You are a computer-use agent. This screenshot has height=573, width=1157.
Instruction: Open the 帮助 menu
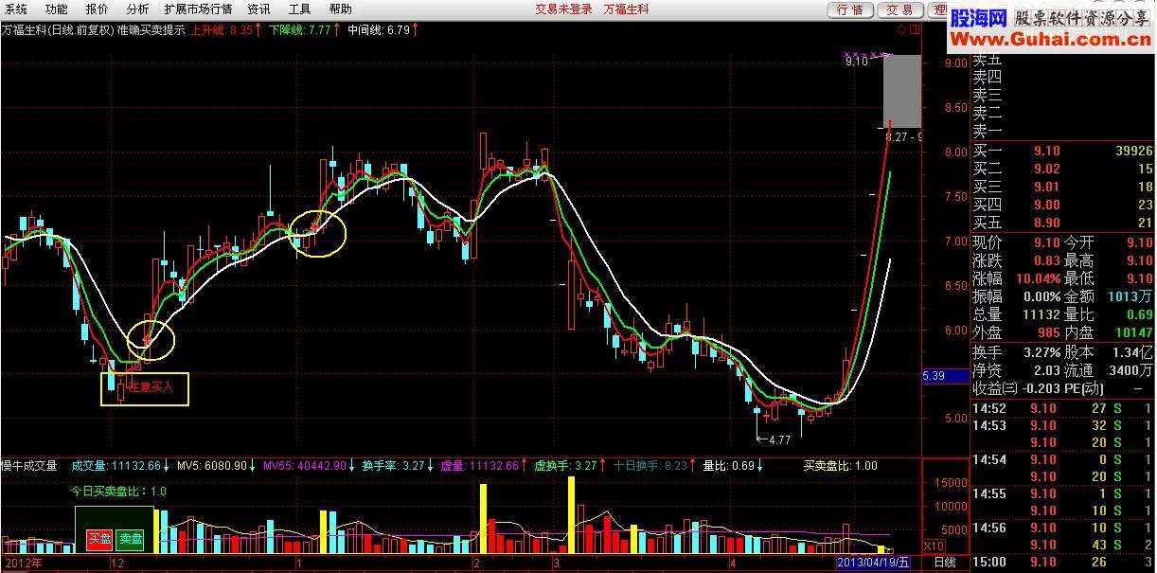coord(340,9)
